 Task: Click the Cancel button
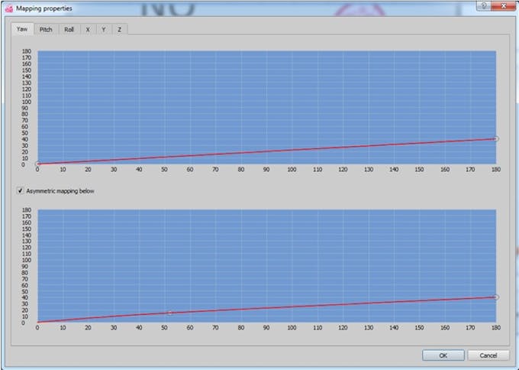click(488, 355)
